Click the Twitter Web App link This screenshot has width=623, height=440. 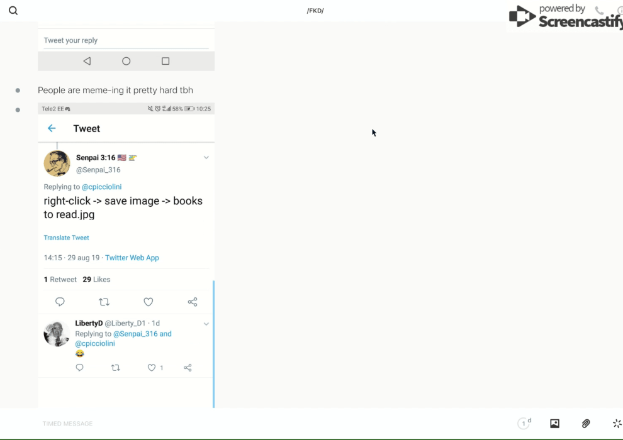coord(132,258)
